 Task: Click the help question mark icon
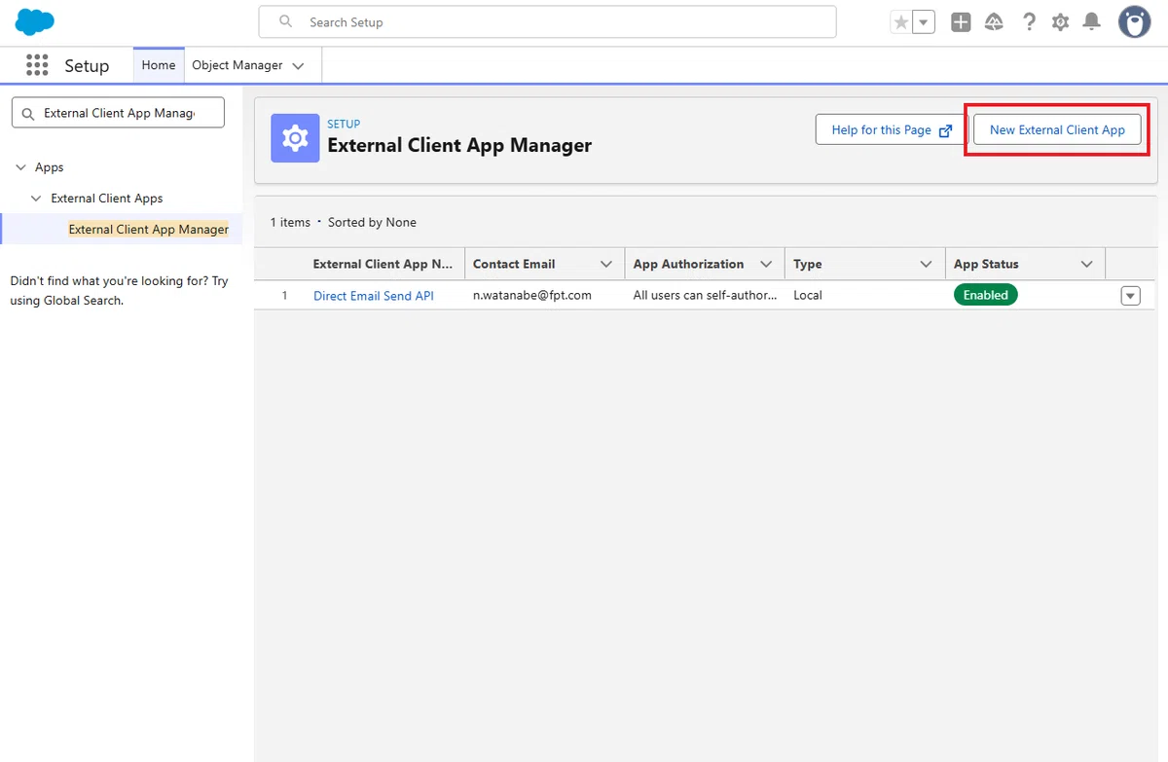coord(1029,22)
